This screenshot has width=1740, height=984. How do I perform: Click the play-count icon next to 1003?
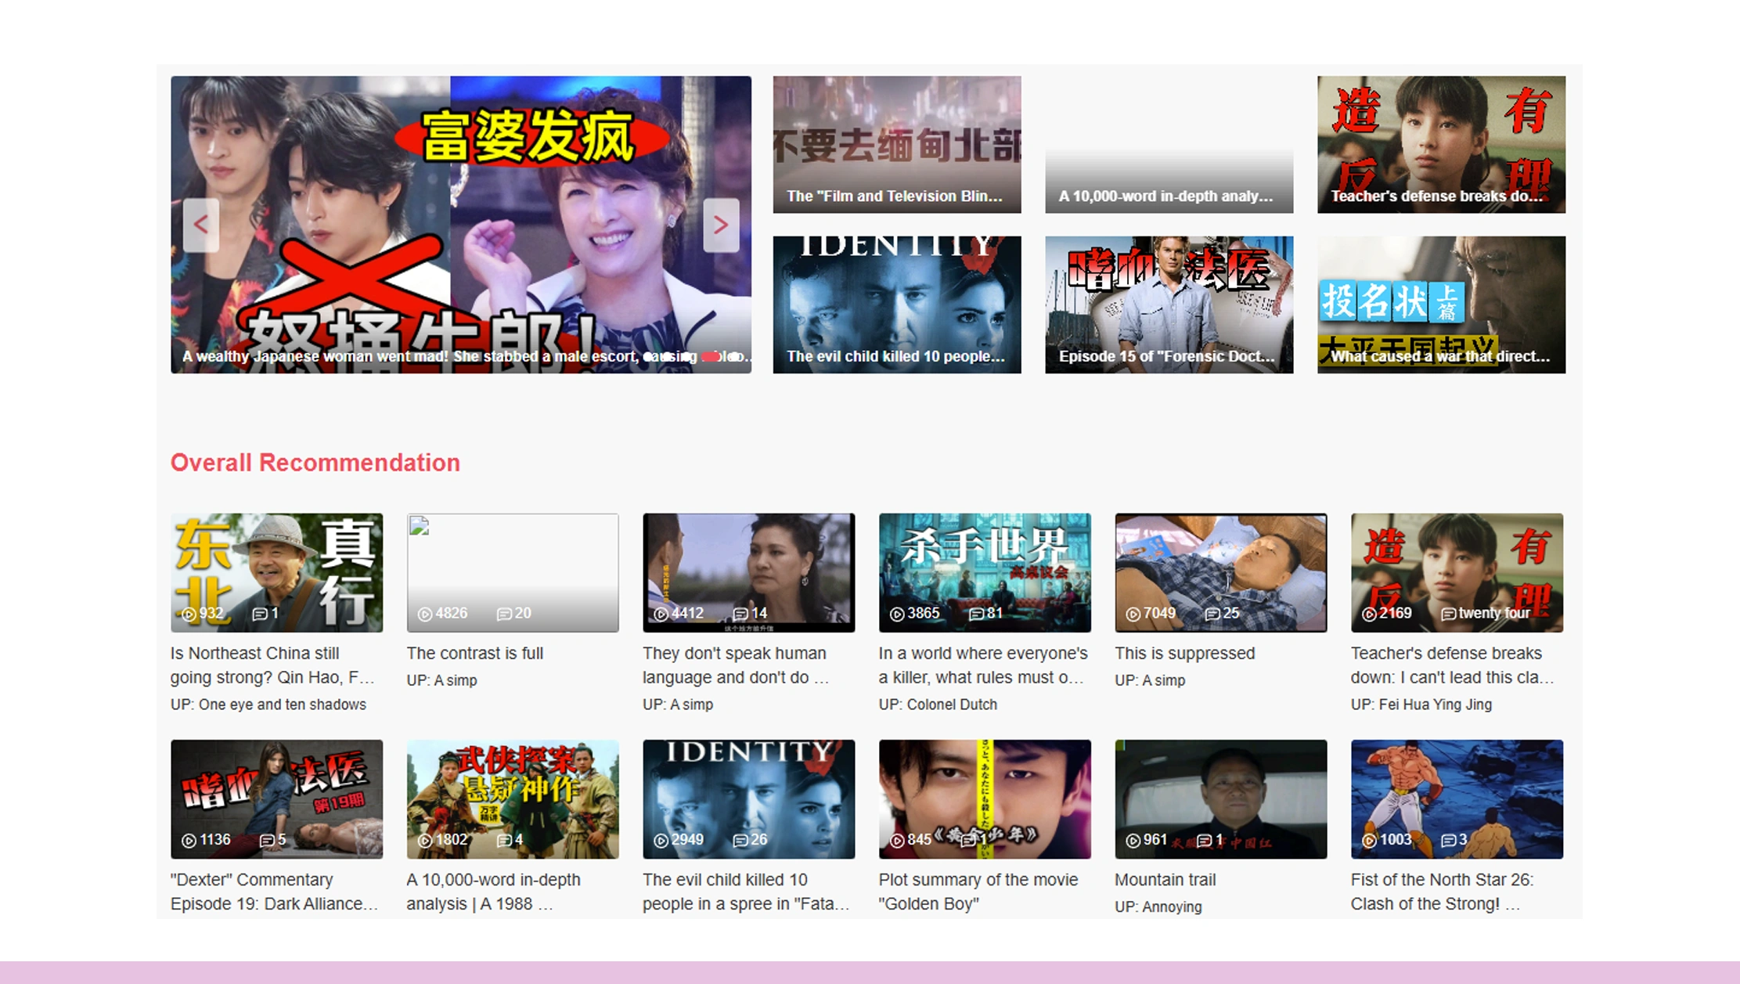(1369, 840)
